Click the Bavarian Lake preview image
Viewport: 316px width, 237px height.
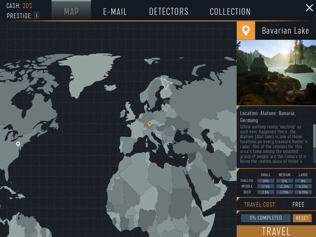point(276,73)
